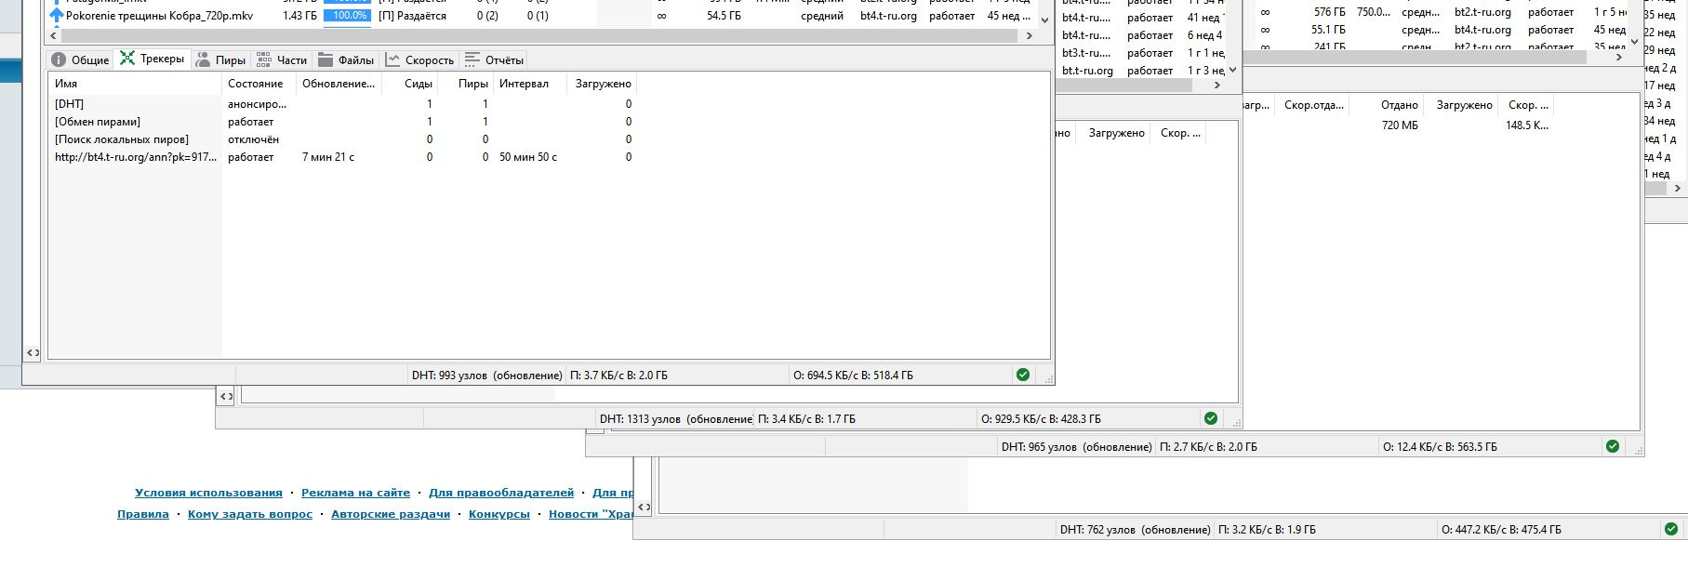Click the down arrow of the front window's torrent list scrollbar

point(1044,20)
